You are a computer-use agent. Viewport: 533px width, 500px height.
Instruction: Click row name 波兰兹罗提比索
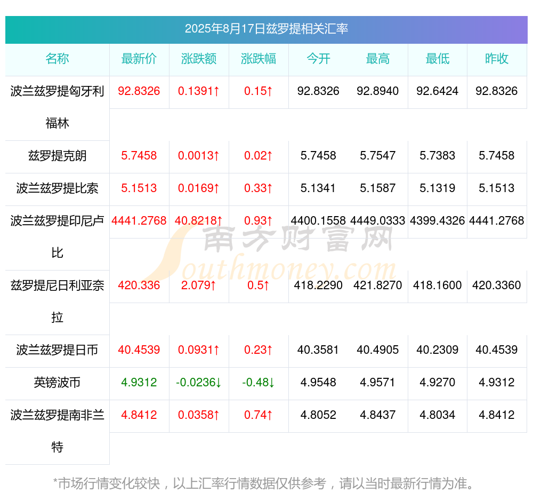tap(57, 188)
